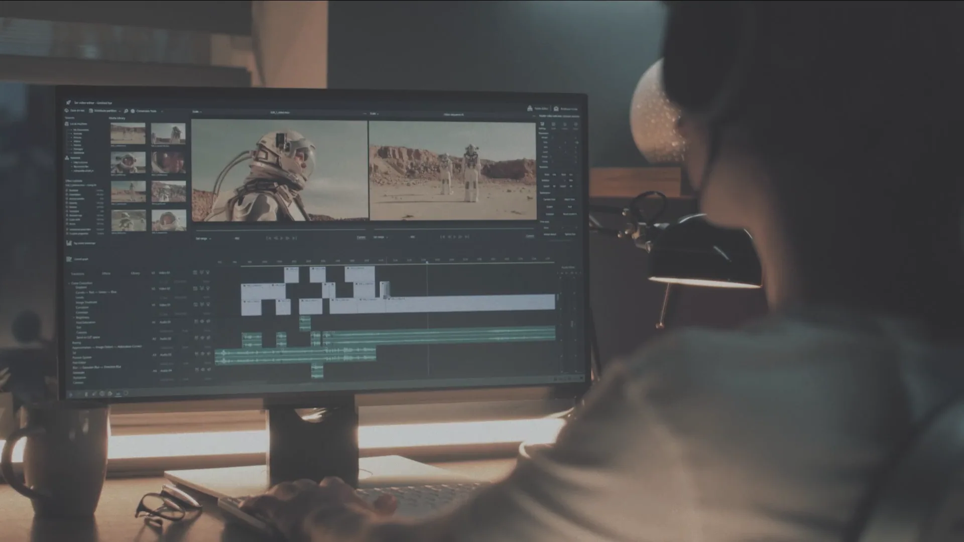Viewport: 964px width, 542px height.
Task: Click the circular ring icon ending bottom toolbar
Action: (126, 393)
